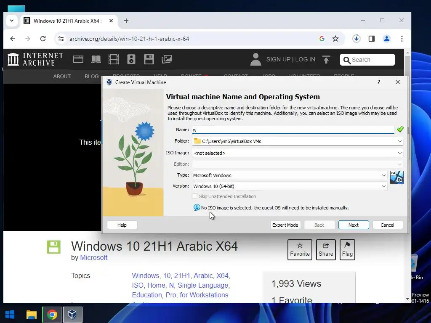Click the dialog help question mark
Image resolution: width=431 pixels, height=323 pixels.
pos(379,82)
